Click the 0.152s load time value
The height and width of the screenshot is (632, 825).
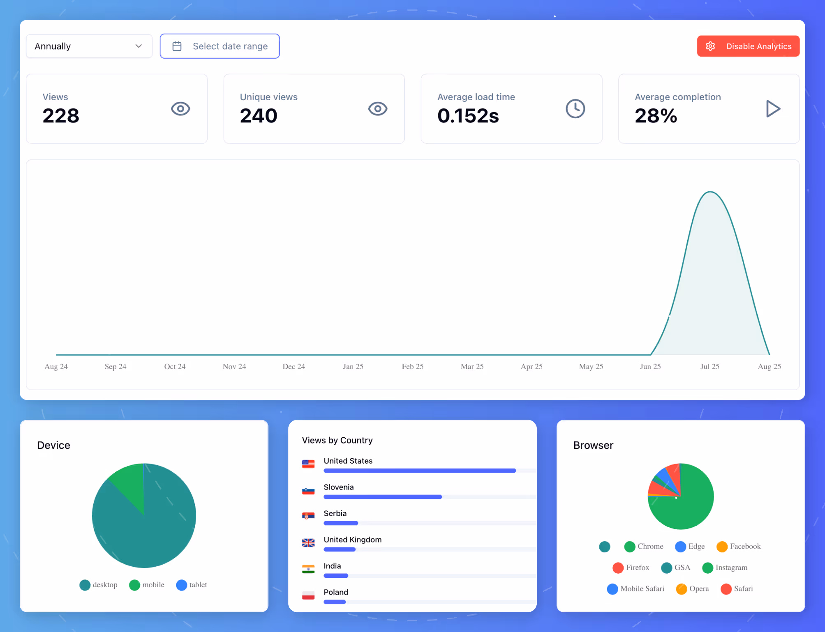[x=468, y=116]
